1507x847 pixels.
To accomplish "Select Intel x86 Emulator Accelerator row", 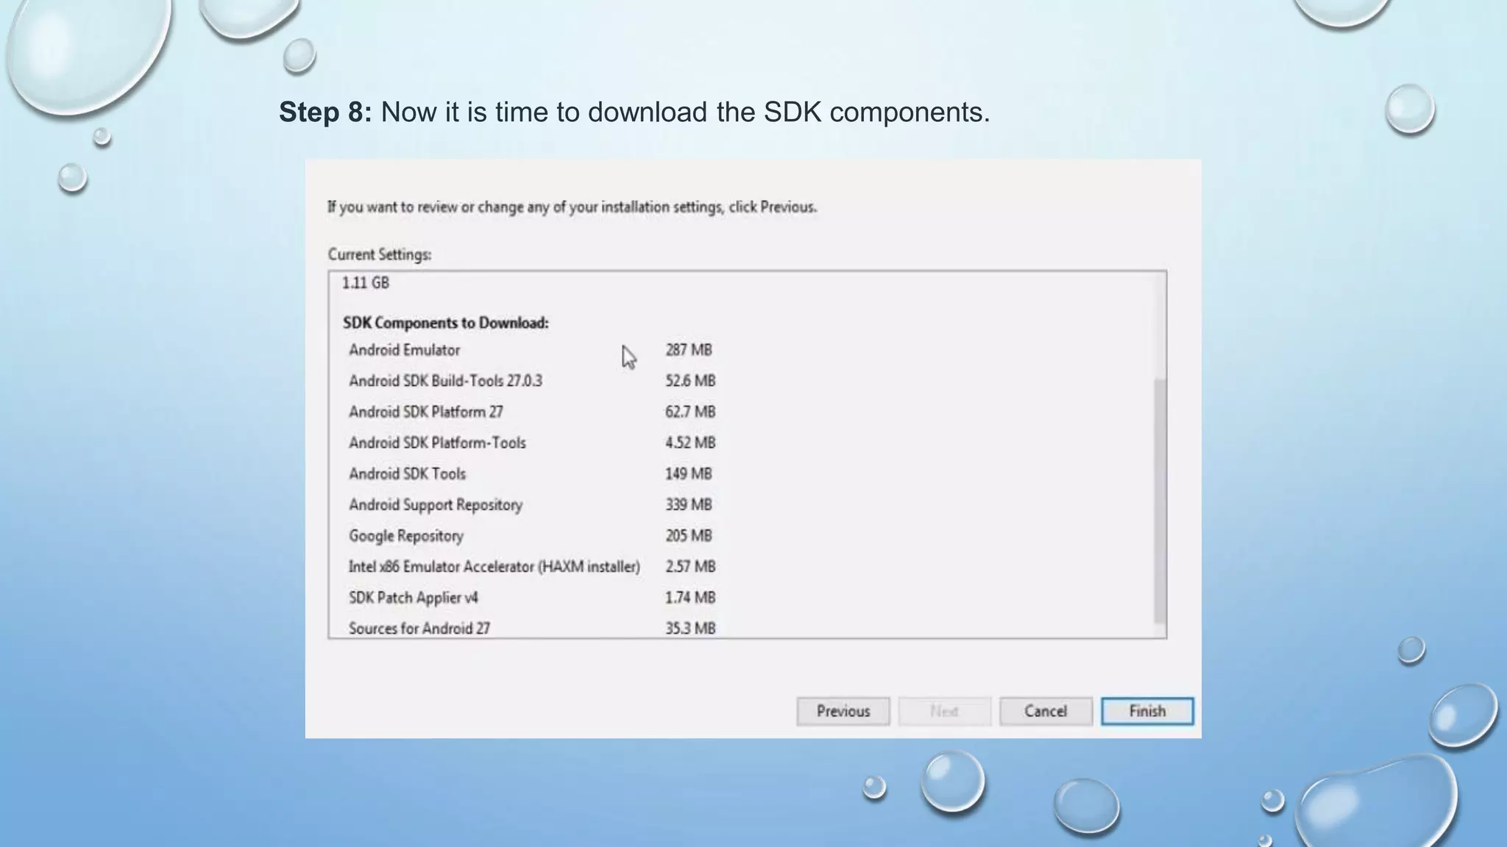I will (x=531, y=566).
